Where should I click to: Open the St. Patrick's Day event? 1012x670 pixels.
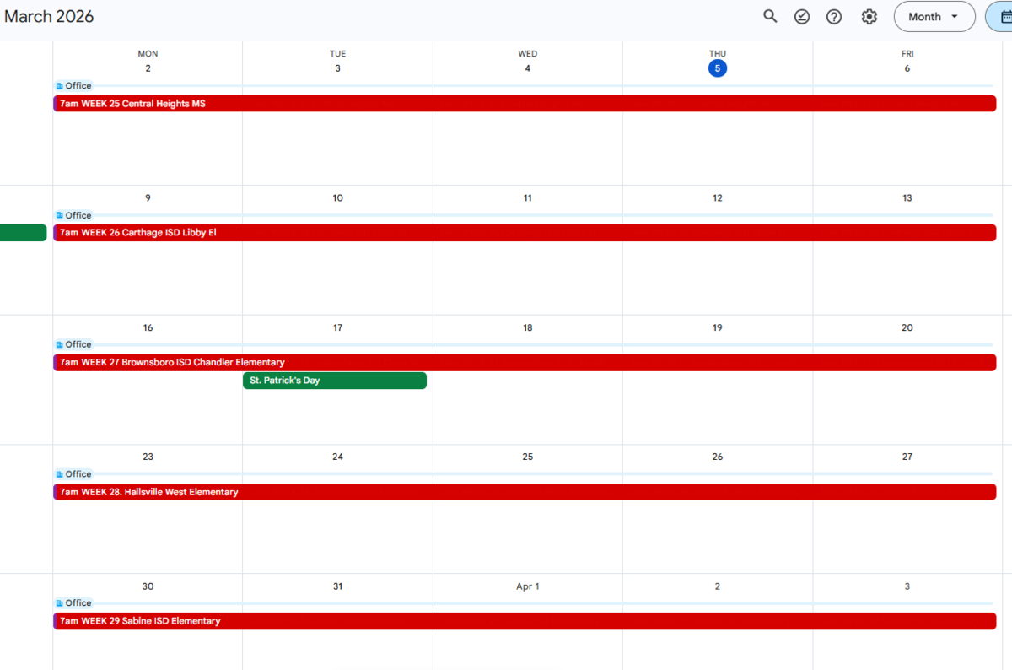click(334, 381)
